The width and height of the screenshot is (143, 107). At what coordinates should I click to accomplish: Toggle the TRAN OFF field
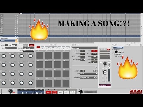[94, 62]
